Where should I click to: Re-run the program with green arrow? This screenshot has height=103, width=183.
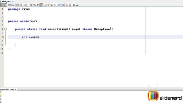(1, 92)
